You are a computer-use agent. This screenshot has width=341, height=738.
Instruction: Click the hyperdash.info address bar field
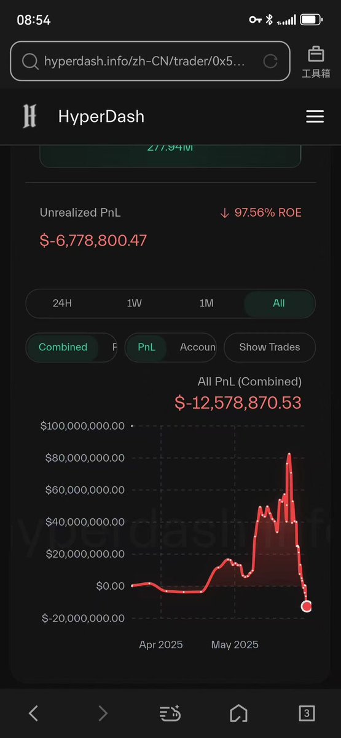point(151,61)
